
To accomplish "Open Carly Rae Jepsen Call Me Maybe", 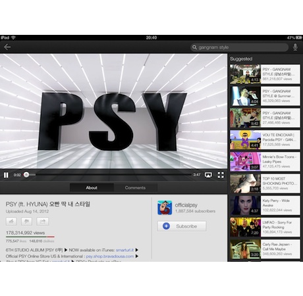I will coord(265,249).
